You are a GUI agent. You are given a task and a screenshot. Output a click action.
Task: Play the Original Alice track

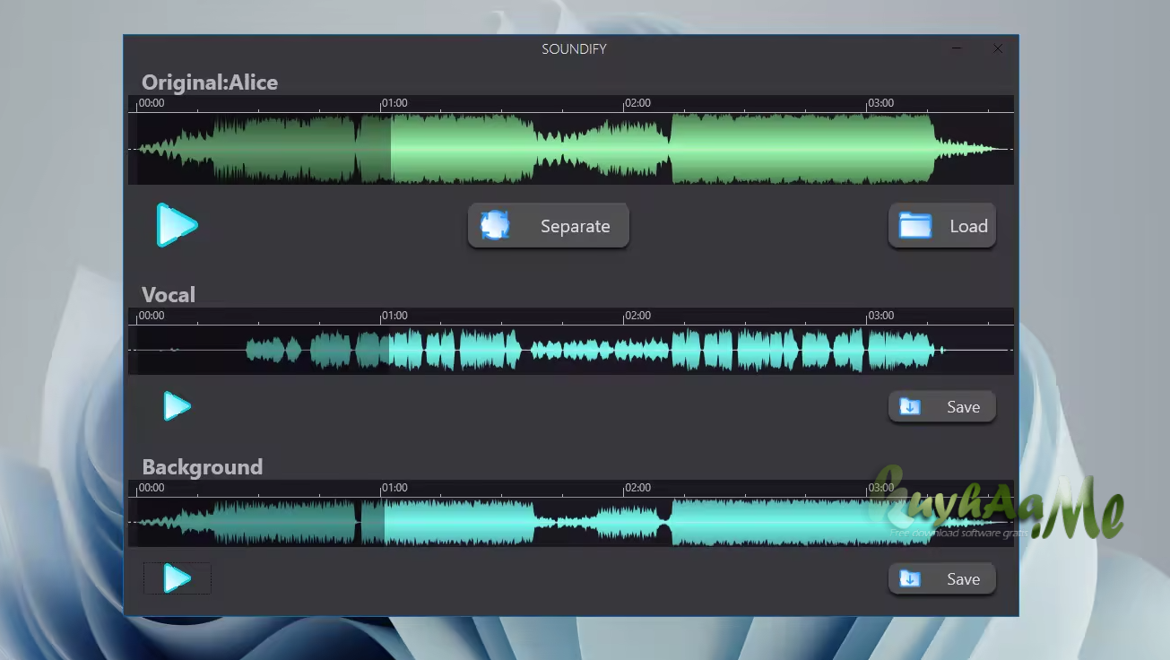click(x=177, y=225)
